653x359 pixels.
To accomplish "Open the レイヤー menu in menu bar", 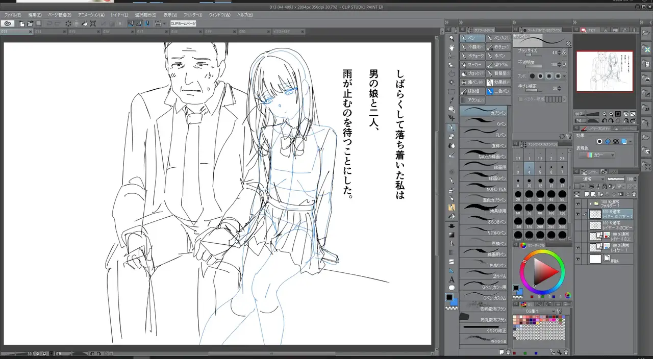I will pos(119,15).
